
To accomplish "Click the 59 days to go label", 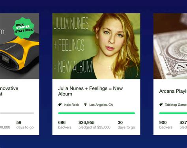I will (25, 125).
